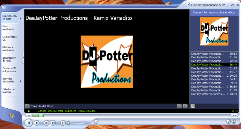
Task: Click Buscar información sobre el álbum
Action: 214,12
